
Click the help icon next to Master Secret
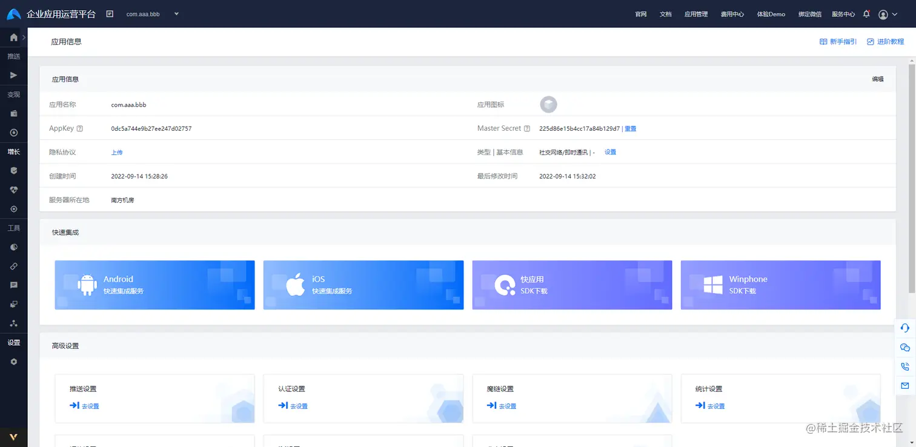[x=527, y=128]
